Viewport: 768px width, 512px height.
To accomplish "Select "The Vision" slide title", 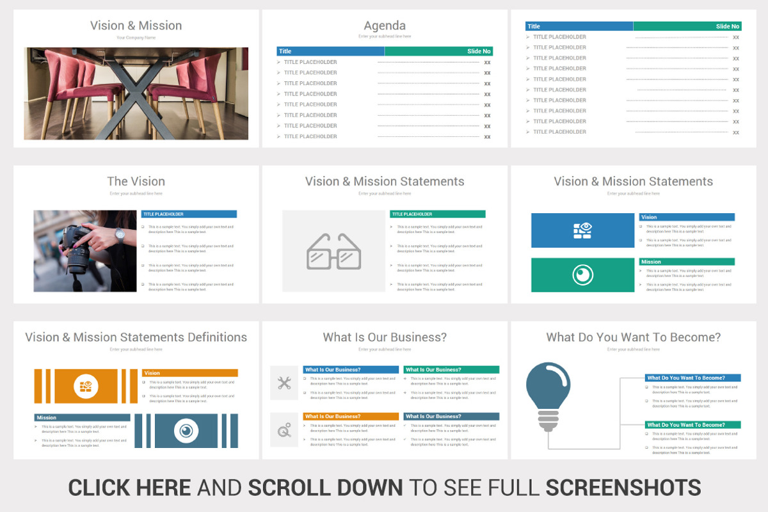I will (136, 181).
